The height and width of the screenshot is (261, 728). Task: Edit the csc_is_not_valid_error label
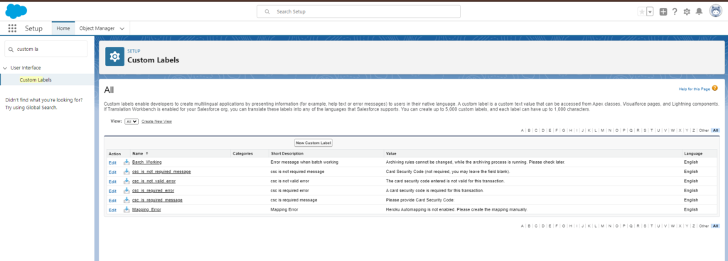[112, 182]
